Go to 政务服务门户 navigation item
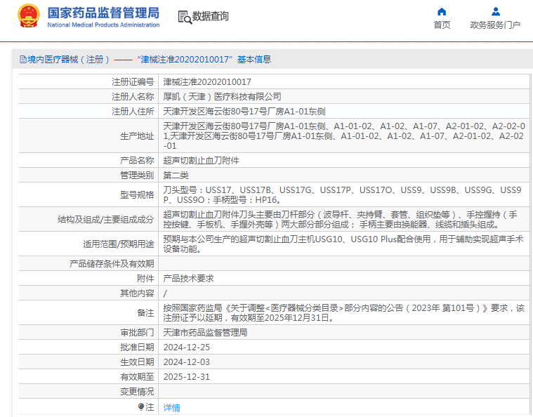The height and width of the screenshot is (417, 533). coord(495,25)
